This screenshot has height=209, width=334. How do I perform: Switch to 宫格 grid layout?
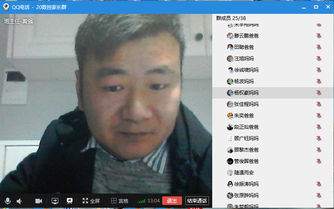click(x=120, y=201)
